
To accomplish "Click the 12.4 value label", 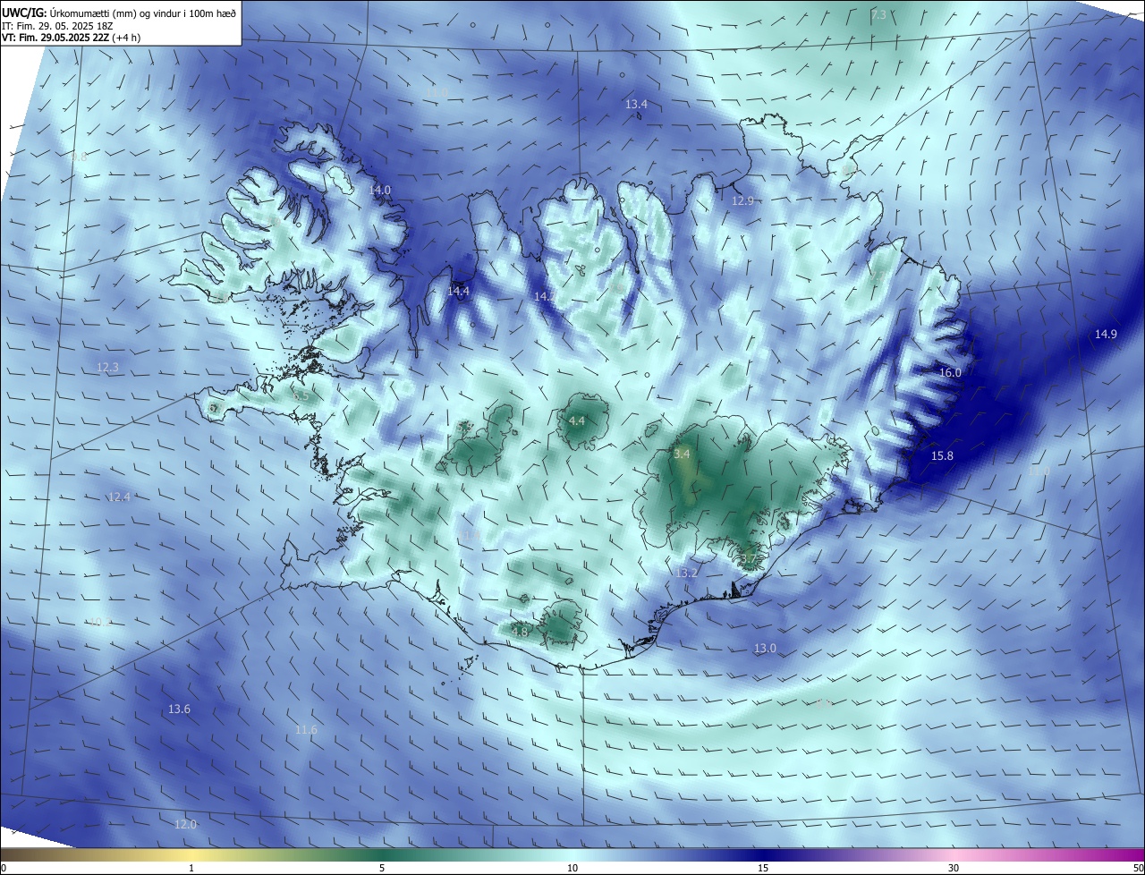I will click(119, 497).
